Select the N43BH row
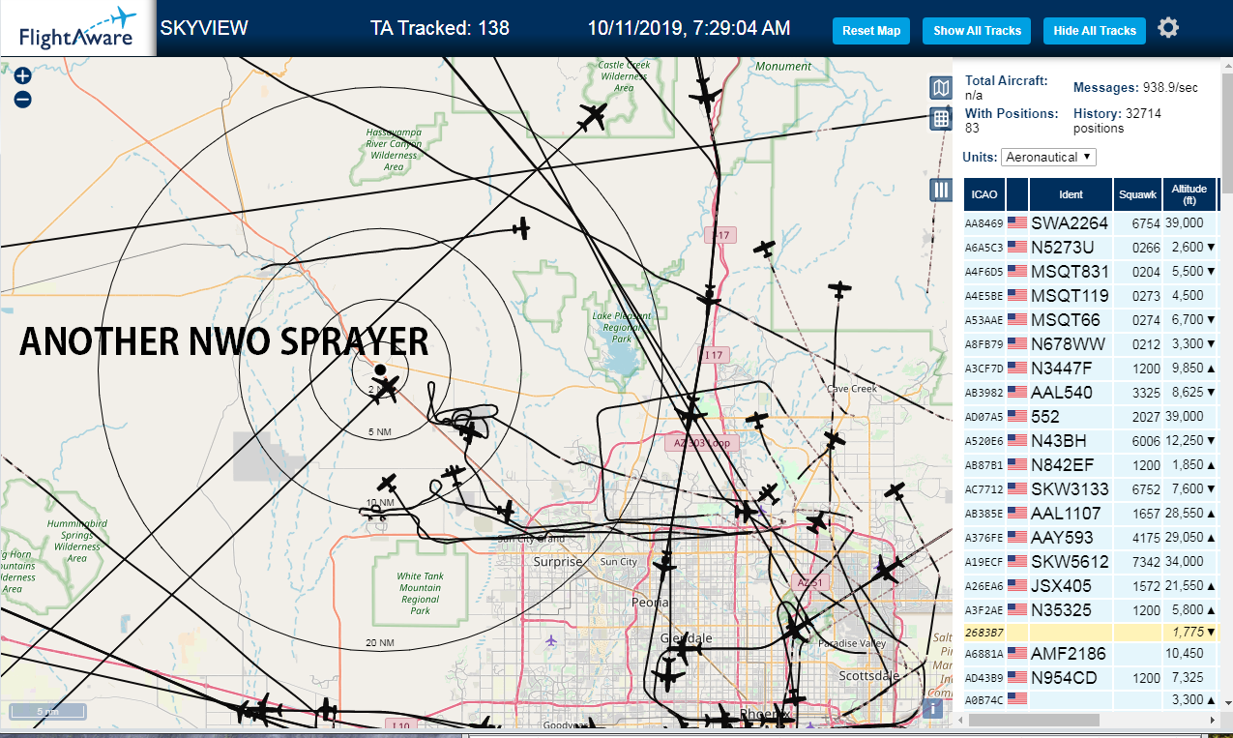 1090,440
